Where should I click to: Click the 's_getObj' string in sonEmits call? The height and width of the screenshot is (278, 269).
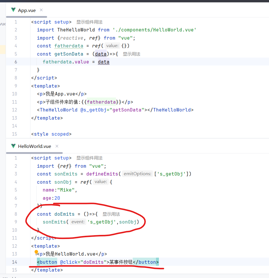tap(102, 222)
